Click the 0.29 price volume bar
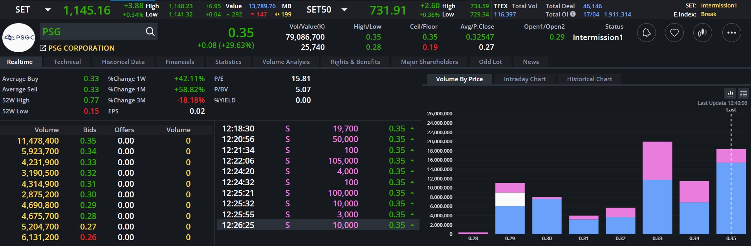The height and width of the screenshot is (246, 751). point(510,209)
